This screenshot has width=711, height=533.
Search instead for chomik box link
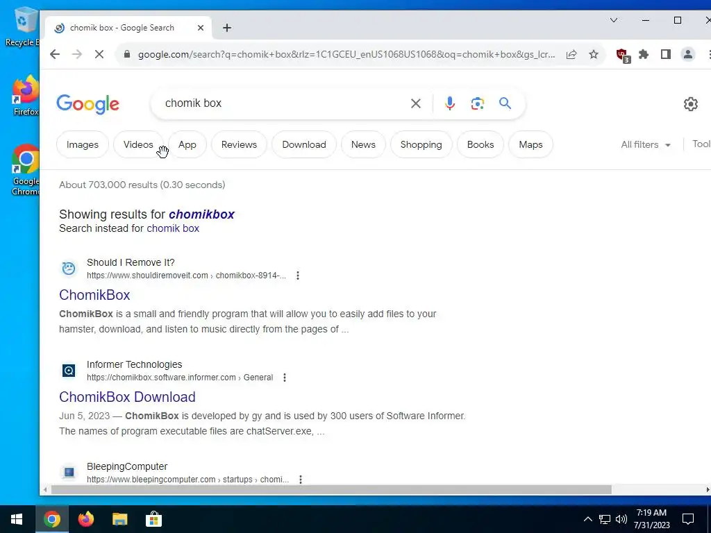[173, 228]
